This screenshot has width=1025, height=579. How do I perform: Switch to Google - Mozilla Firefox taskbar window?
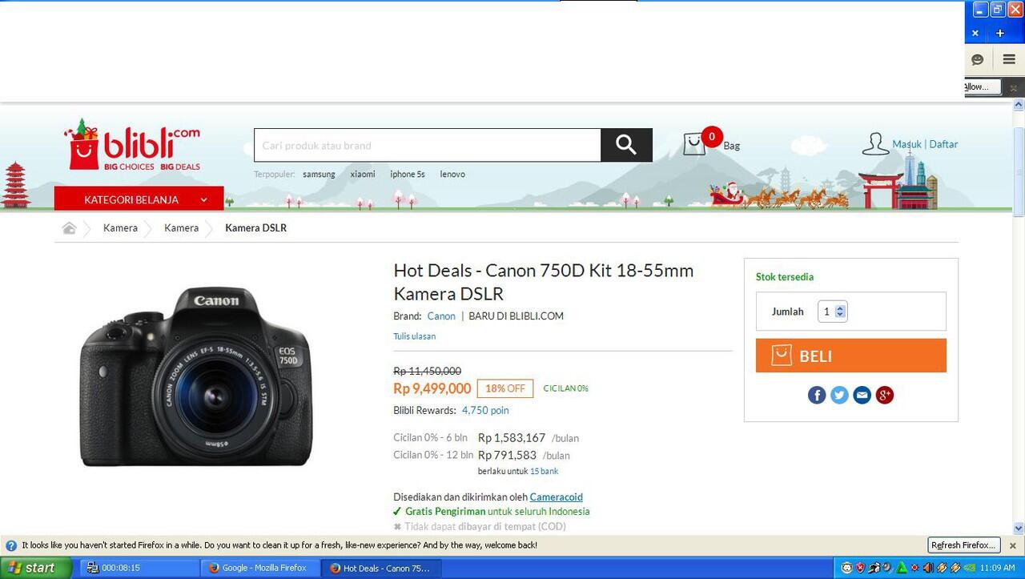coord(260,568)
